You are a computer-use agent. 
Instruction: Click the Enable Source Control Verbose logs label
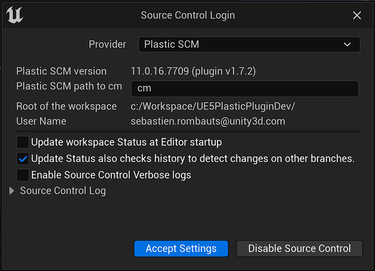[111, 175]
